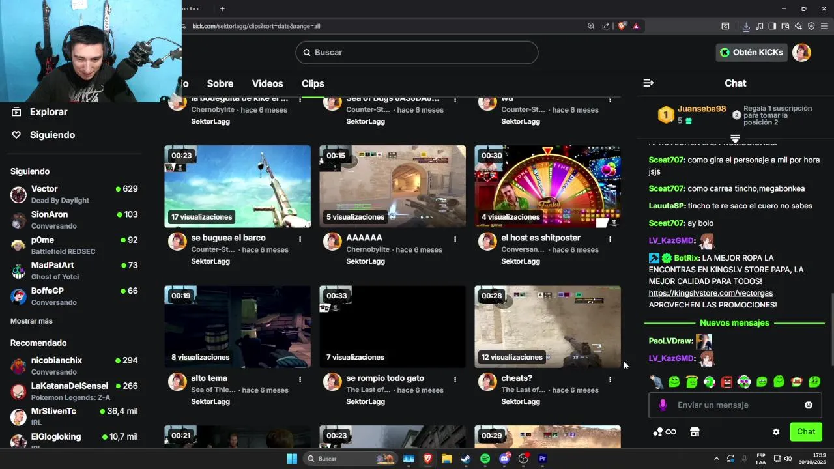Open Discord from the taskbar

click(504, 459)
